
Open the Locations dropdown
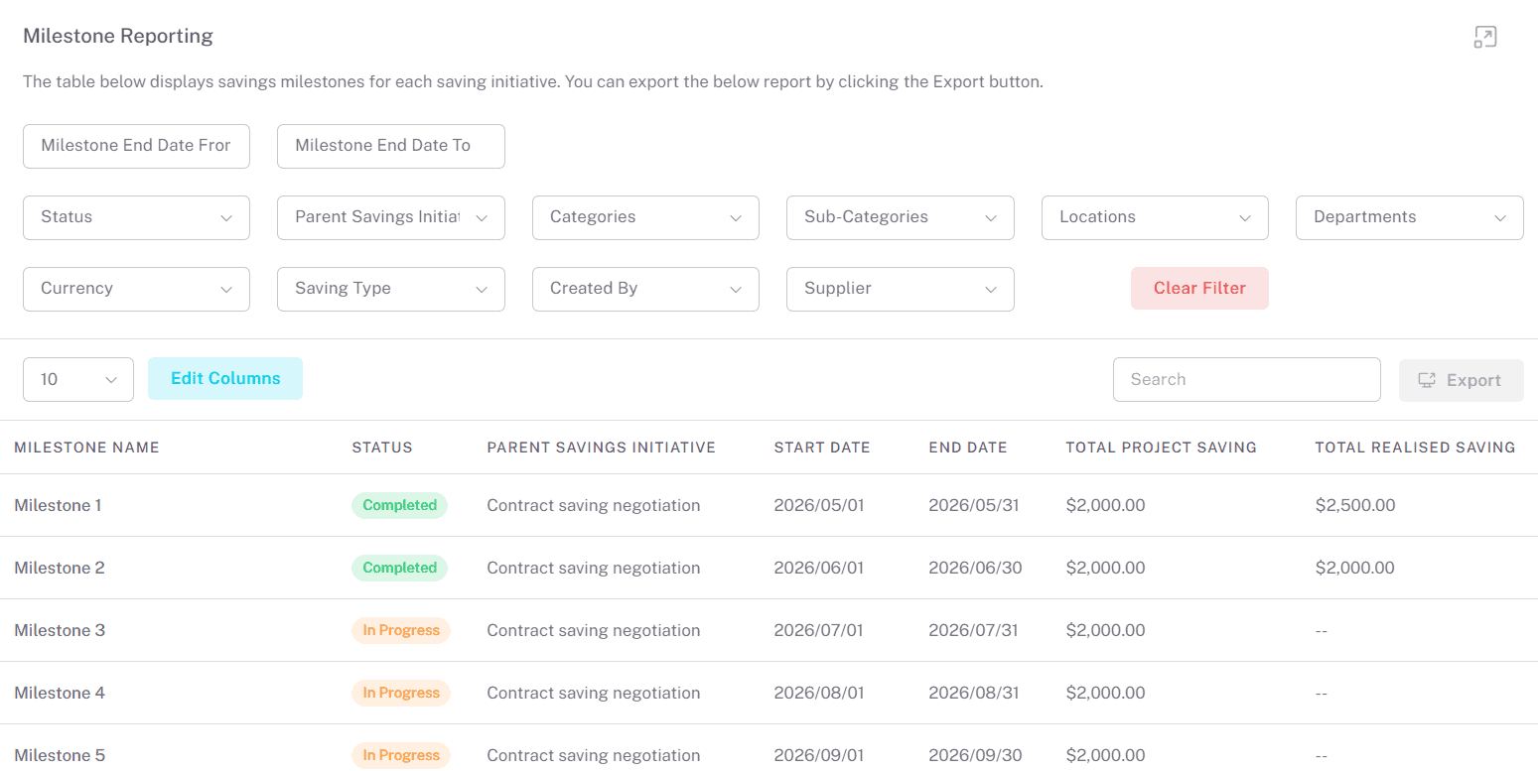tap(1155, 217)
